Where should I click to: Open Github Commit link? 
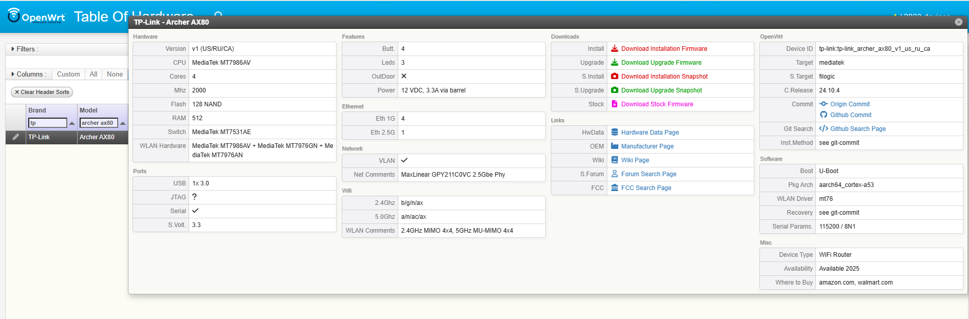tap(851, 115)
